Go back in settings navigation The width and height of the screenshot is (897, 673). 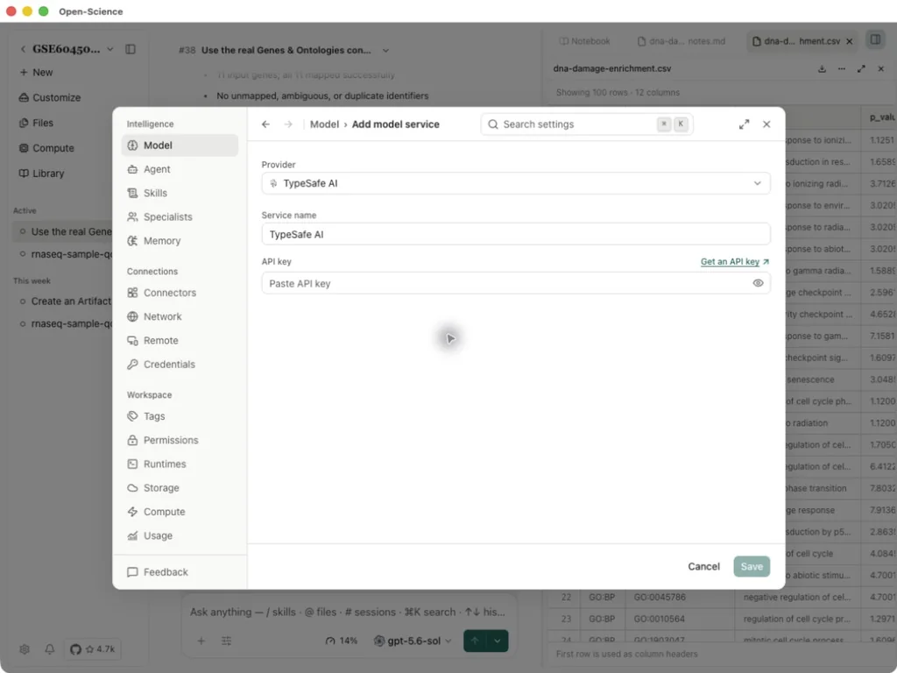(x=265, y=124)
